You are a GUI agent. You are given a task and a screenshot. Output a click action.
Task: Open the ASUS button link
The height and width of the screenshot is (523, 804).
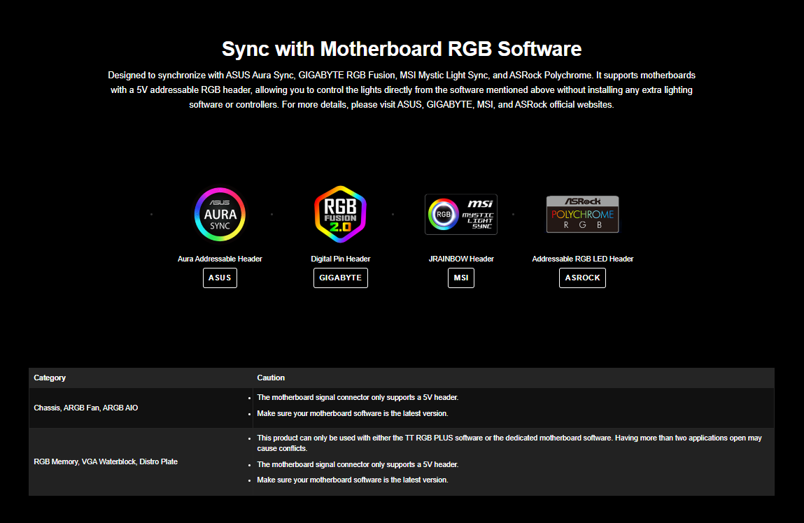220,278
